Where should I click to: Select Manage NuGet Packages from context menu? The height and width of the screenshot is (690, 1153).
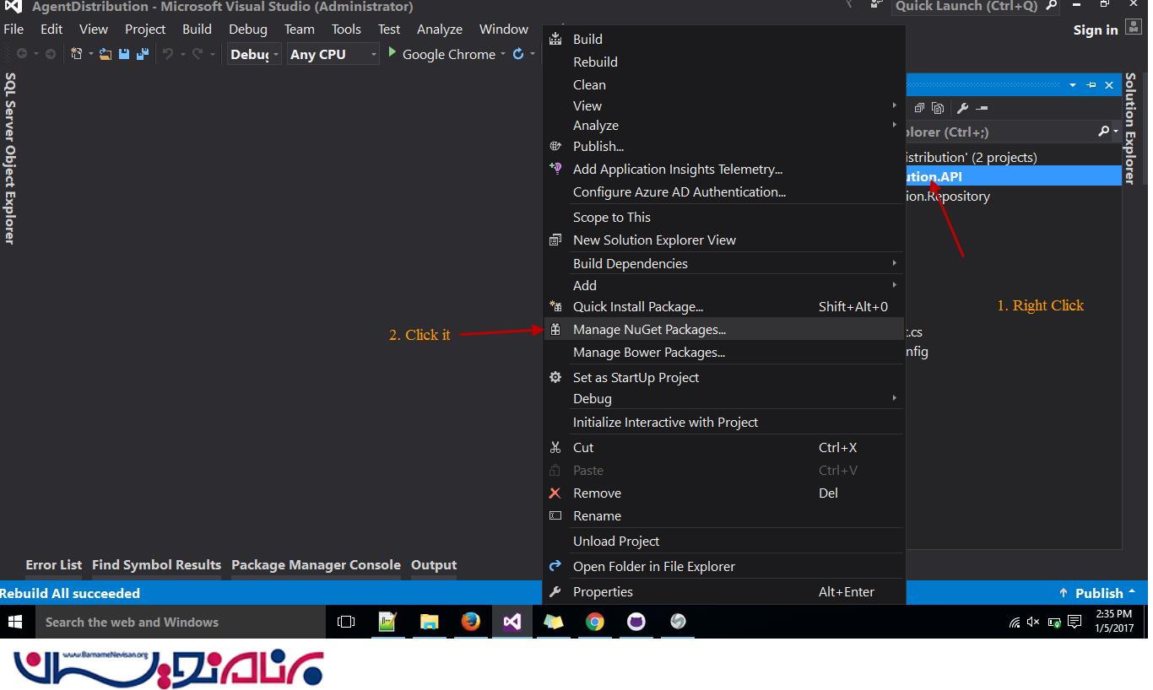pos(724,329)
